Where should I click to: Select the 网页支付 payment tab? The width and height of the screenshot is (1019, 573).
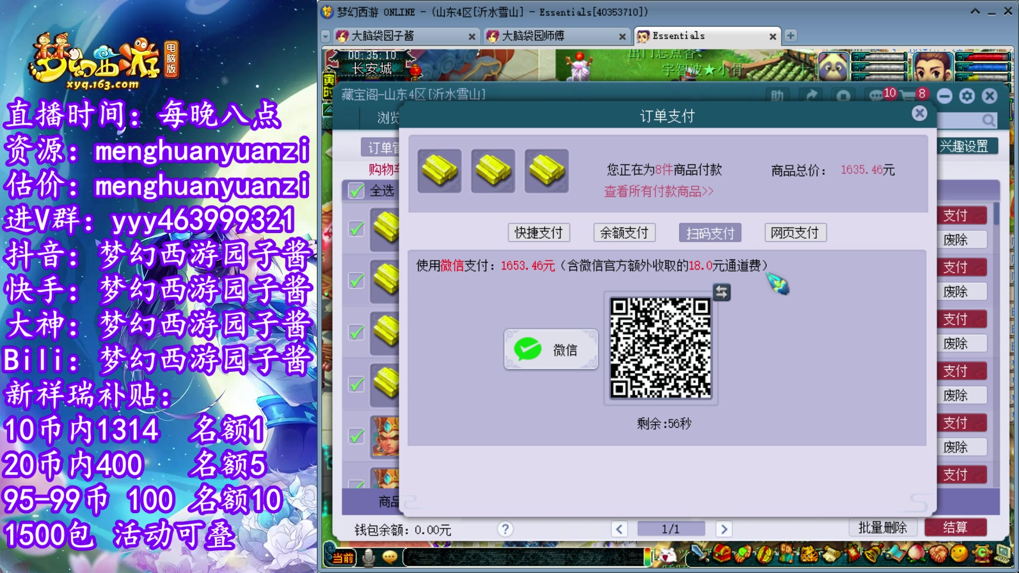click(795, 232)
